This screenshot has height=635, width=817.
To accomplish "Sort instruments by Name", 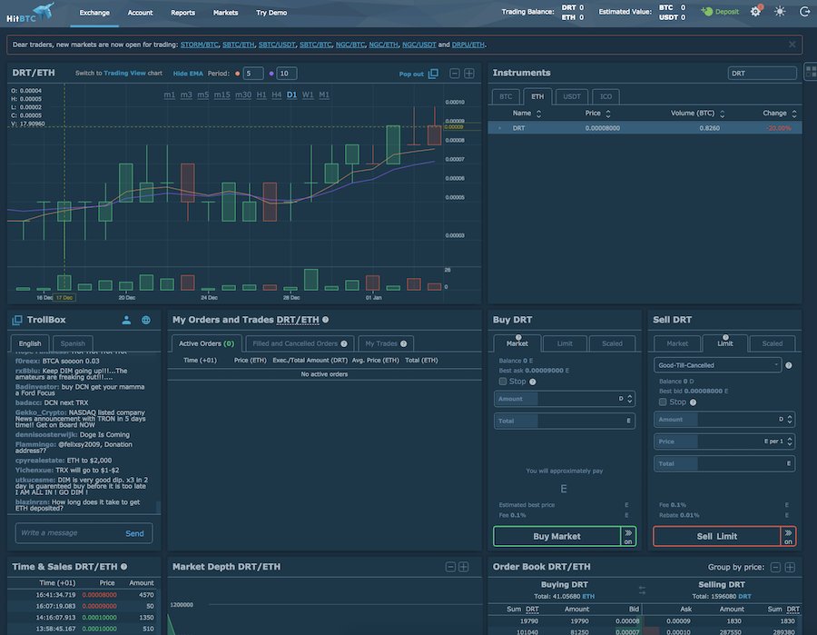I will coord(527,114).
